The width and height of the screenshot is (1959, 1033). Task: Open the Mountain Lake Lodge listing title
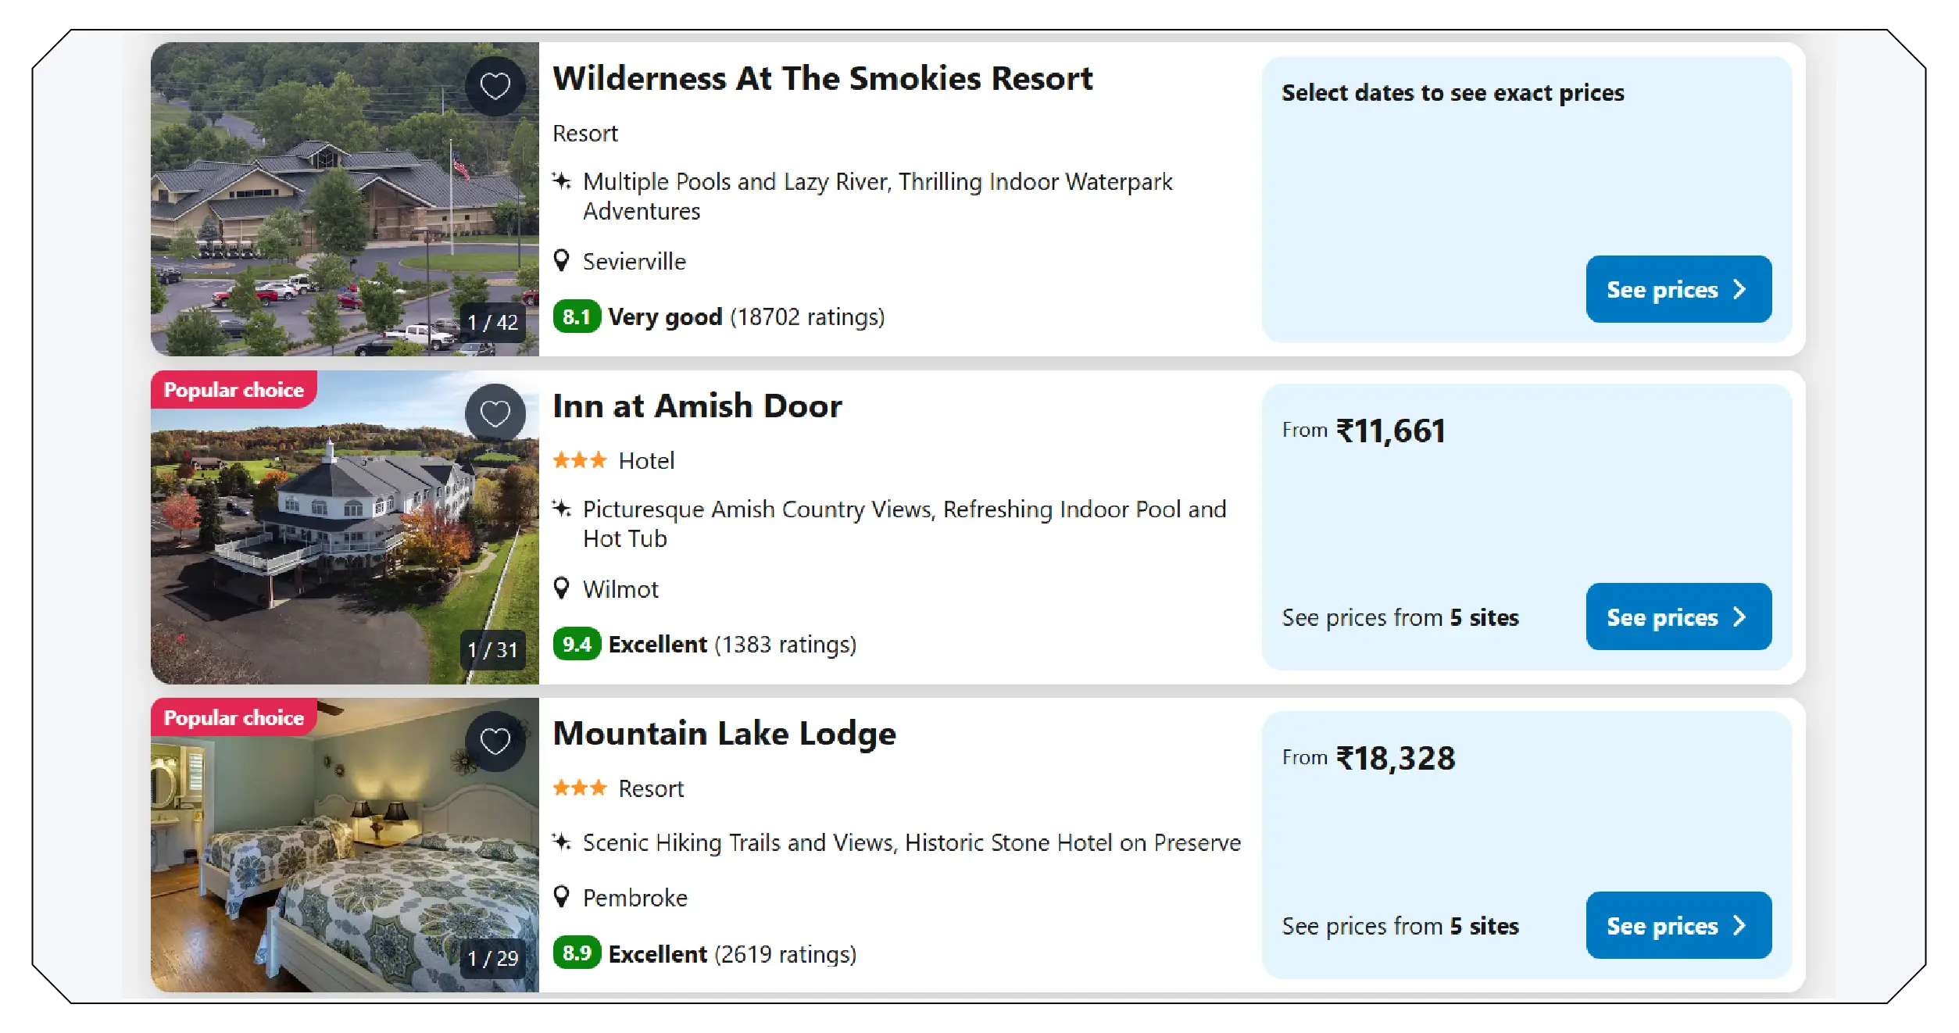tap(724, 733)
